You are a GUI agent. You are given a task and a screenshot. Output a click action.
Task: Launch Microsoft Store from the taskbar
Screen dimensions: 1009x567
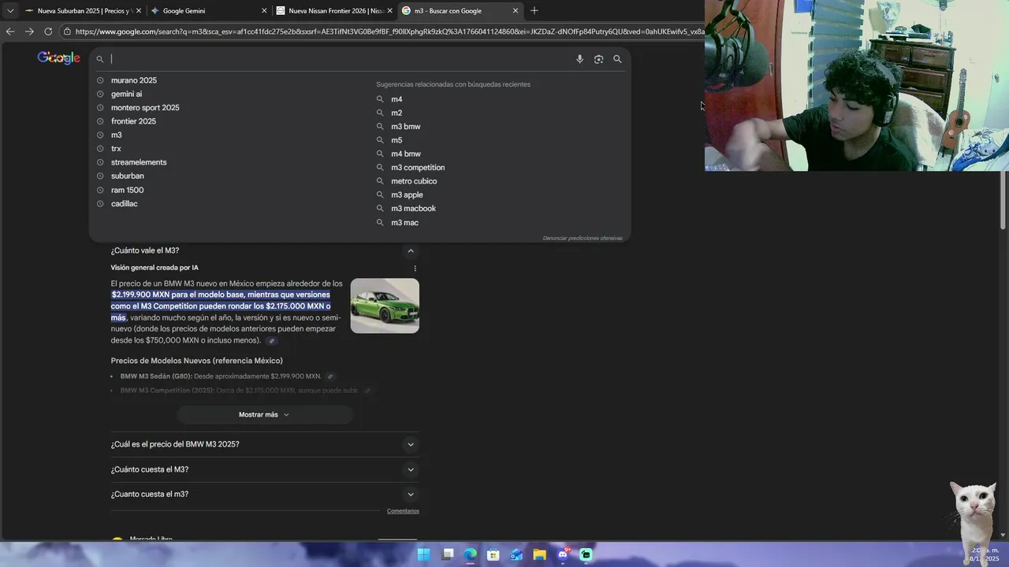click(493, 554)
